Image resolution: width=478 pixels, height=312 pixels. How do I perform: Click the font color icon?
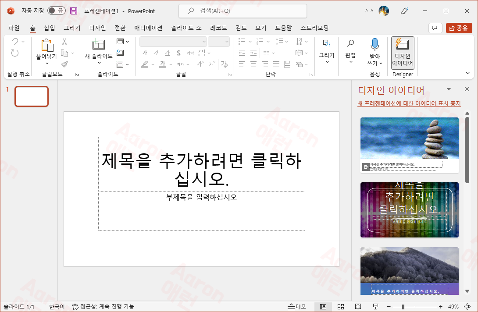pos(163,64)
